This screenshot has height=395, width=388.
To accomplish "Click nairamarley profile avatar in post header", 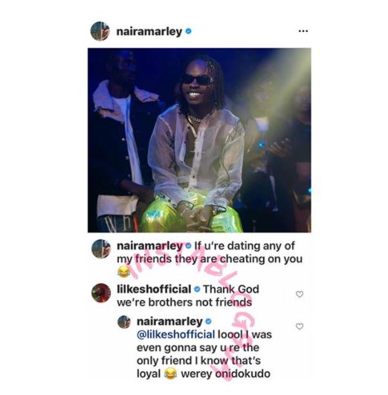I will 100,31.
